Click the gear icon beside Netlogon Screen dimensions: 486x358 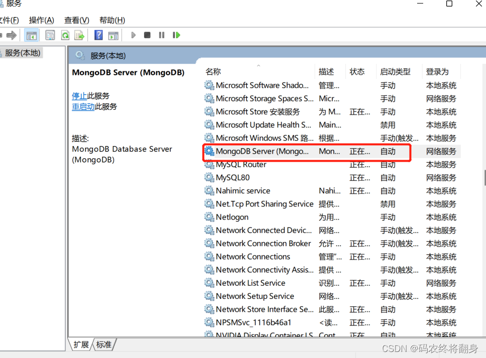(x=209, y=217)
